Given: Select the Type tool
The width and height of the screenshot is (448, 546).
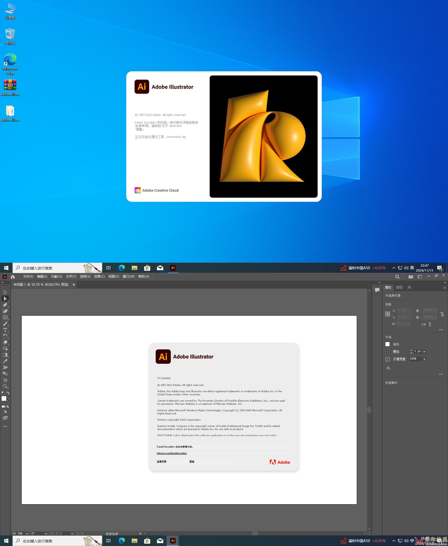Looking at the screenshot, I should click(x=5, y=330).
